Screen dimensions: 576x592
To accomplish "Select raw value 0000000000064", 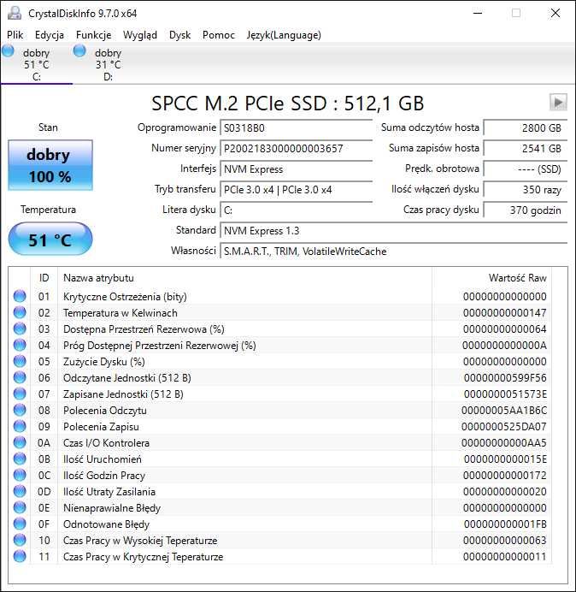I will click(x=505, y=329).
